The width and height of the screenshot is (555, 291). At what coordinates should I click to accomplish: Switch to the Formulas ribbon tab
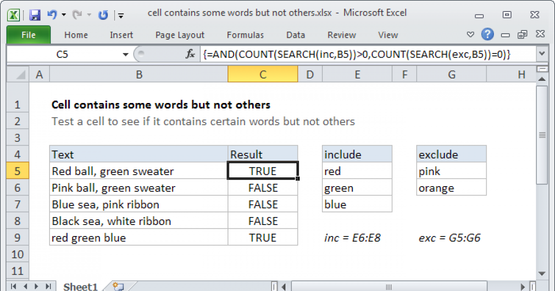click(245, 35)
